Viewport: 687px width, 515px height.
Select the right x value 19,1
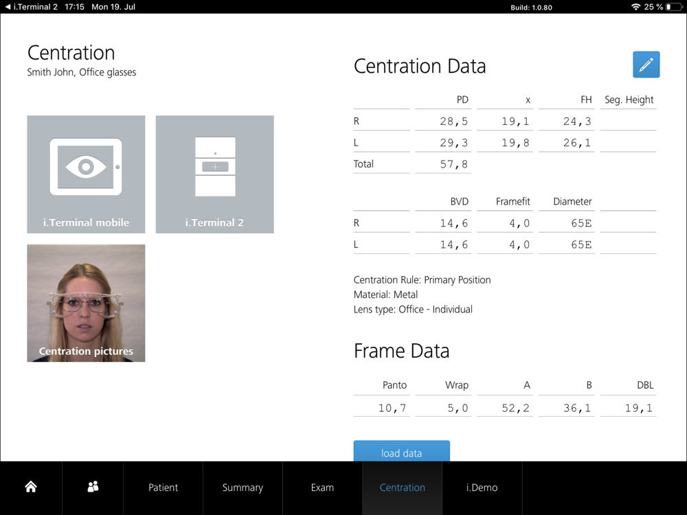coord(516,122)
